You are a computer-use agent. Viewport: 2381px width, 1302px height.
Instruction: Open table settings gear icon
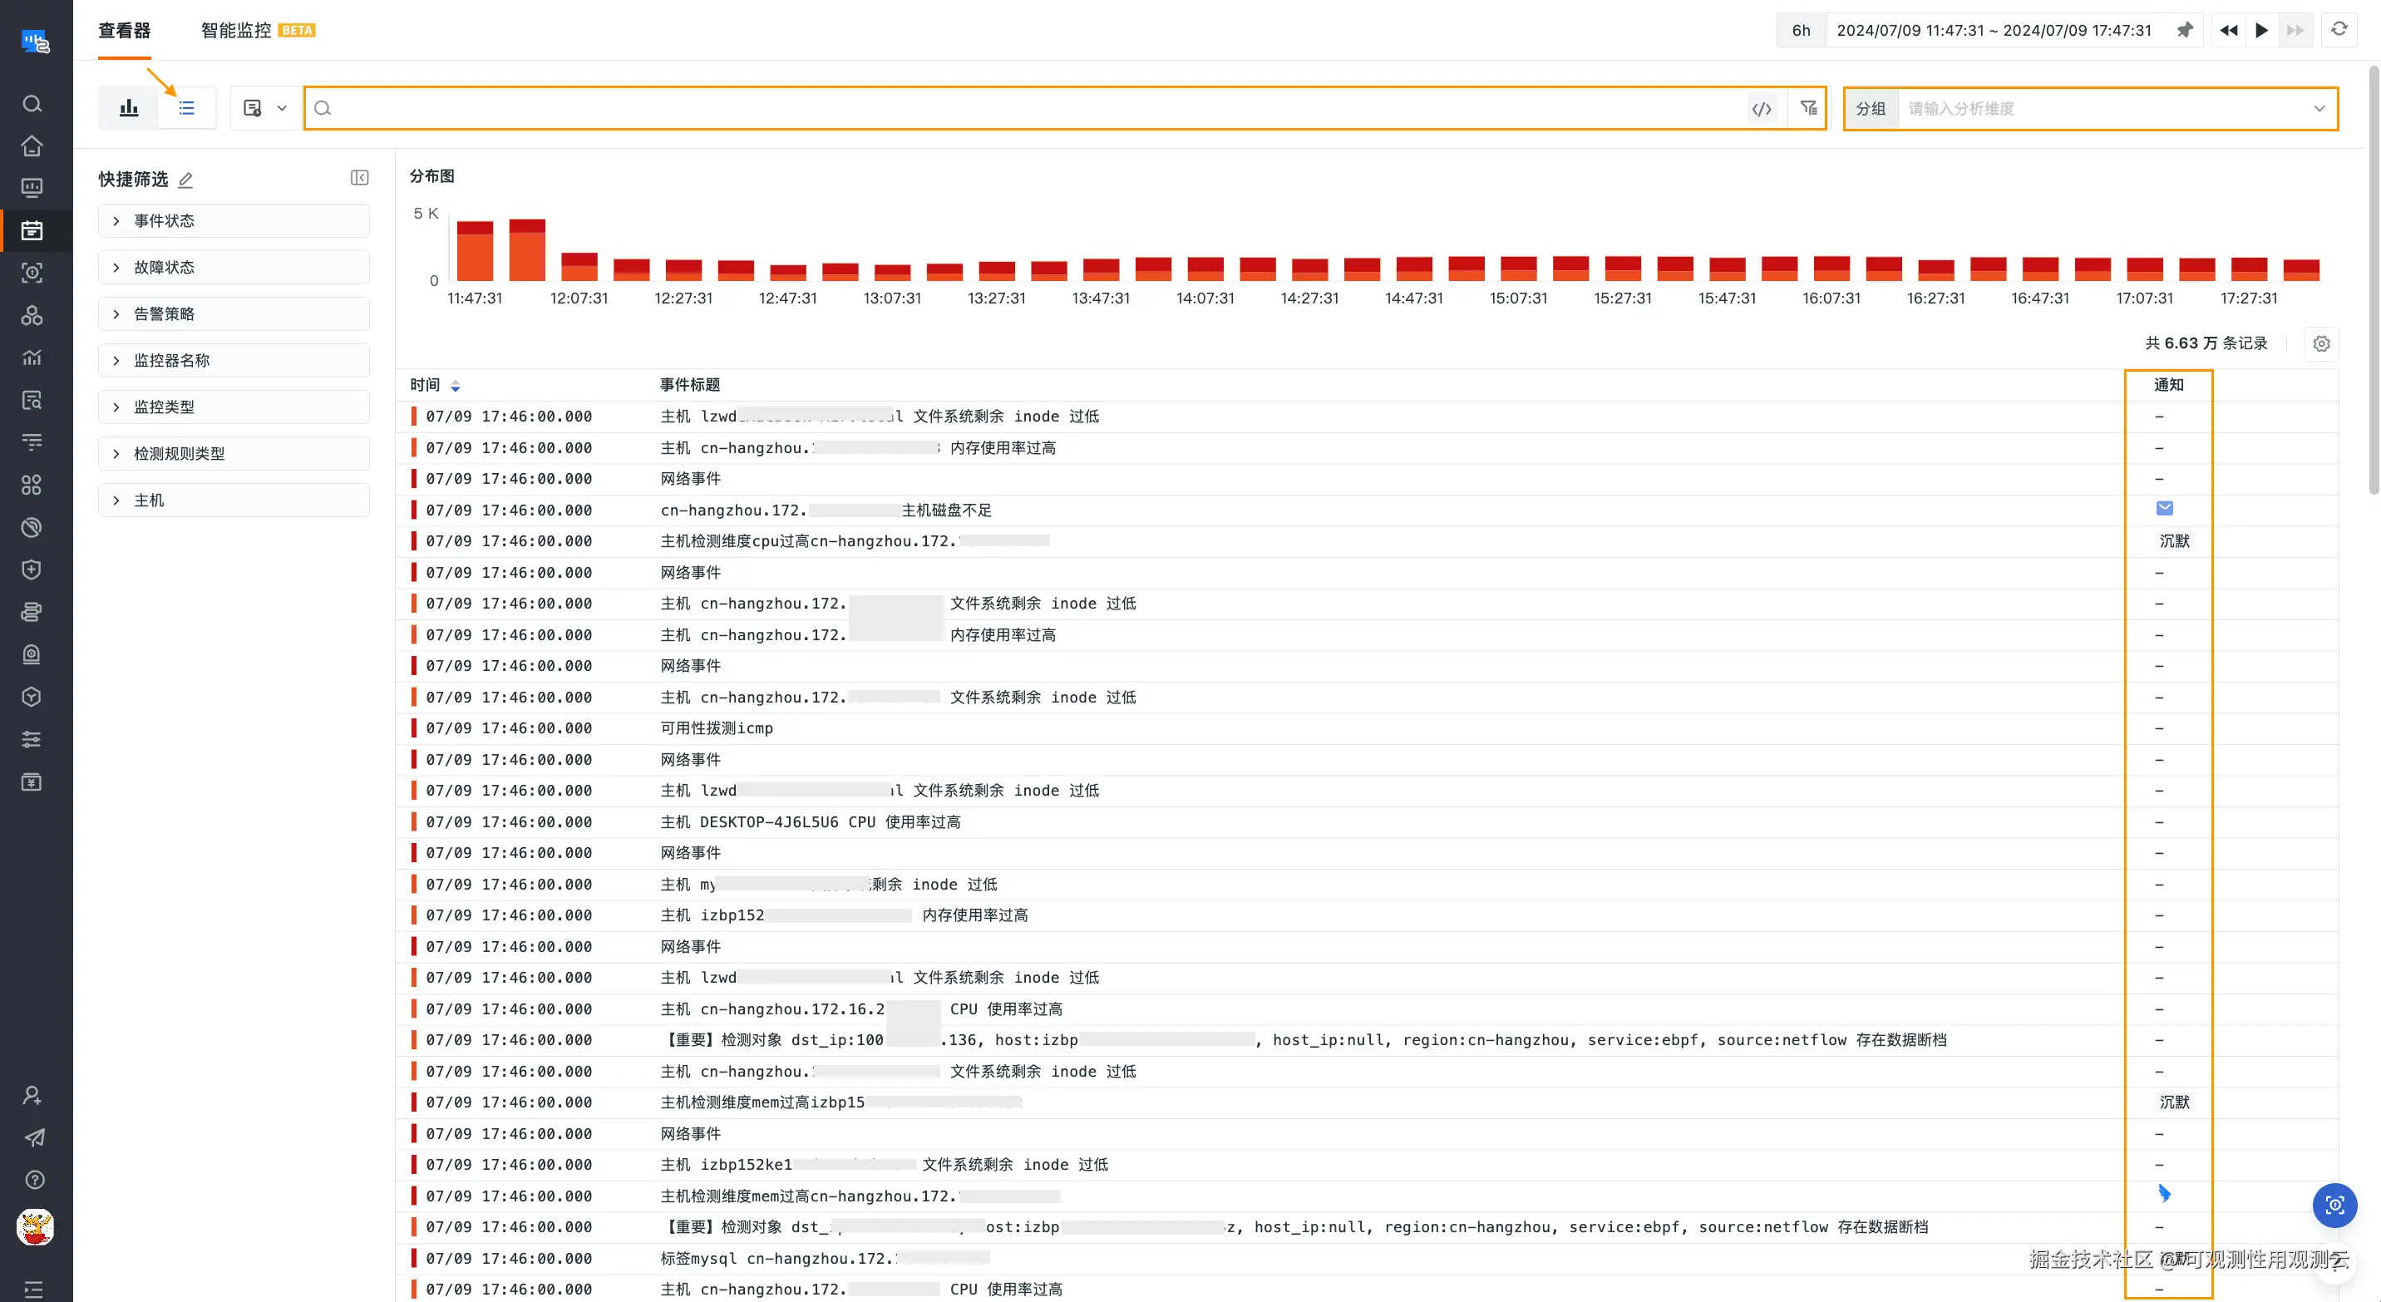[x=2321, y=343]
